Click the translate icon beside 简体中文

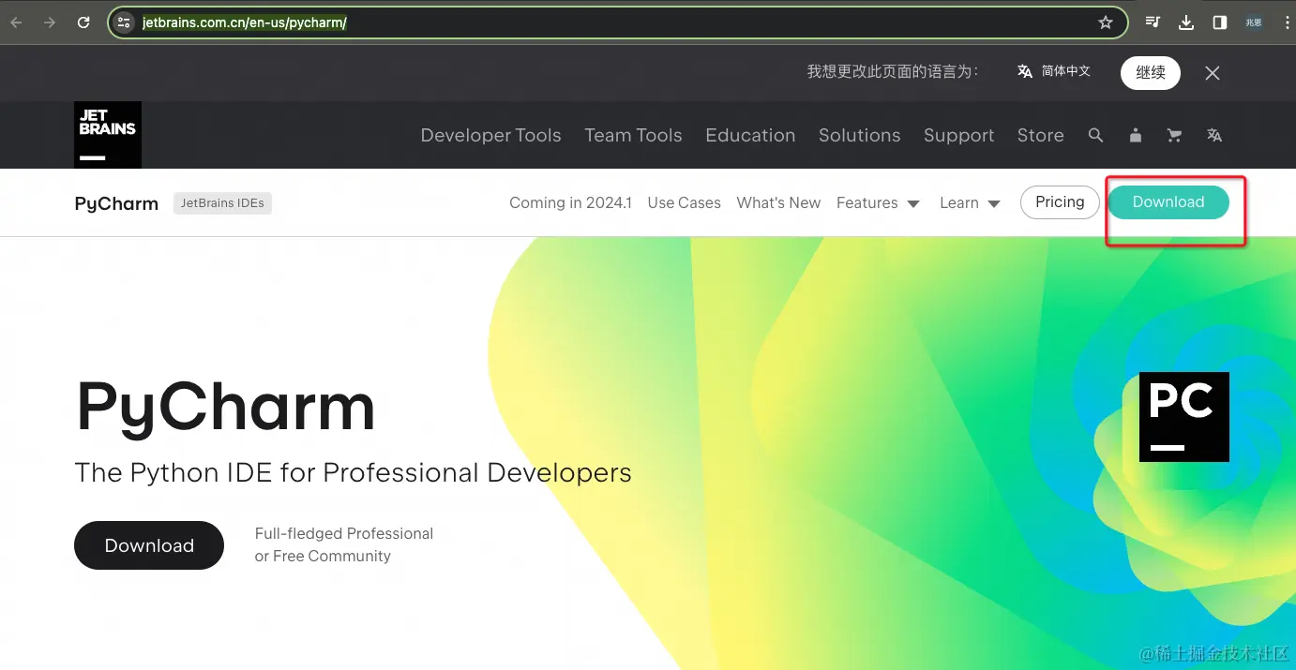coord(1025,71)
